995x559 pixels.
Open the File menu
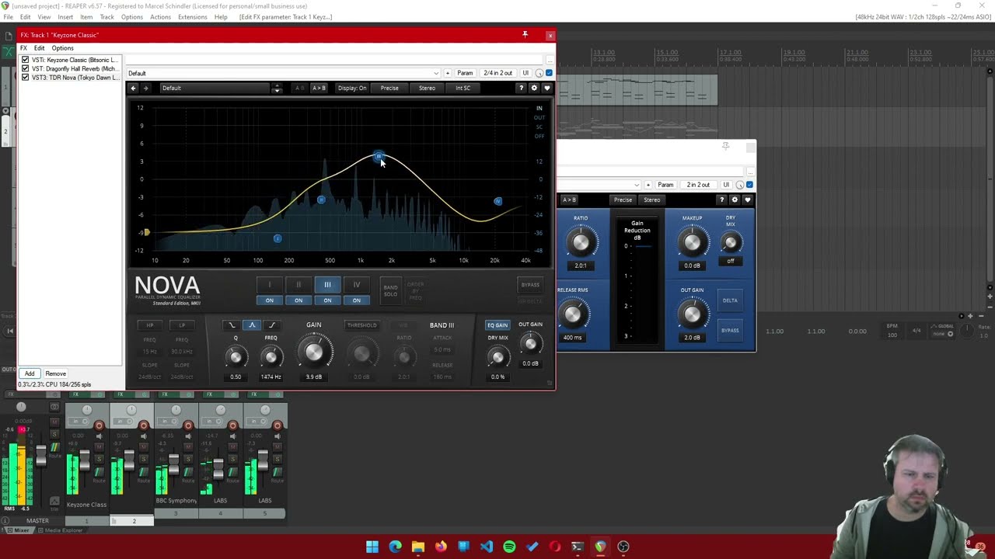pyautogui.click(x=8, y=17)
